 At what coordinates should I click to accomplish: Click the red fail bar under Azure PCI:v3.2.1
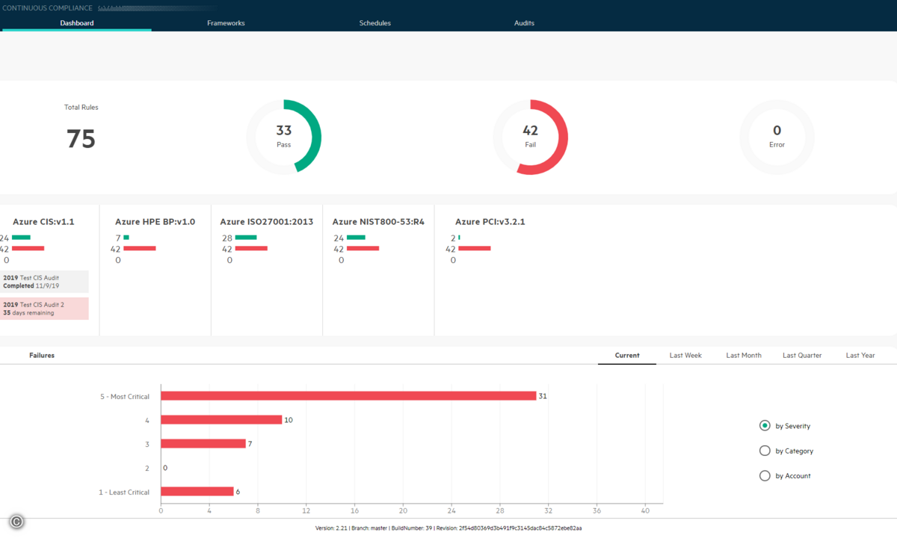click(475, 248)
